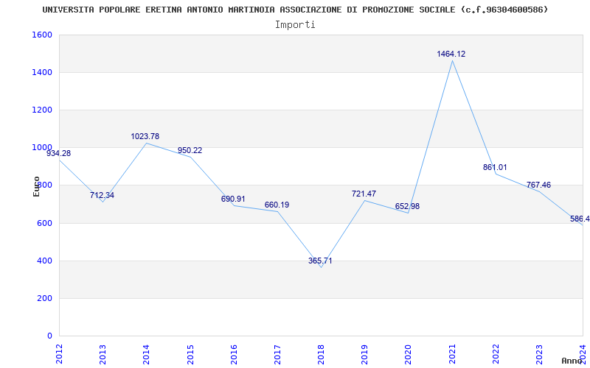Select the 767.46 value label
The image size is (590, 368).
[x=538, y=185]
